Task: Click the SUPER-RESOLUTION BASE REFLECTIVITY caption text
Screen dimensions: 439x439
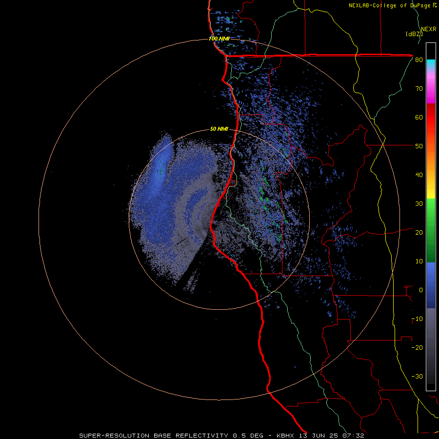Action: point(153,436)
